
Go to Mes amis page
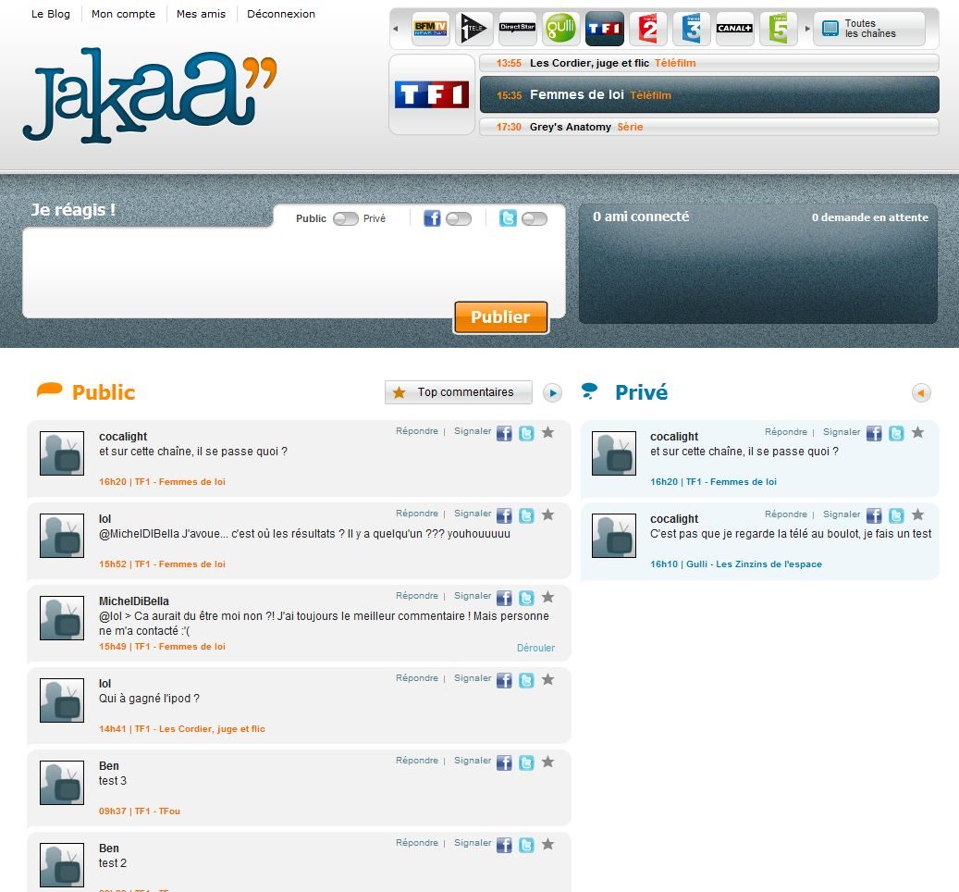201,14
